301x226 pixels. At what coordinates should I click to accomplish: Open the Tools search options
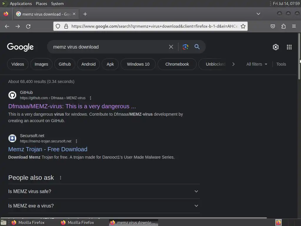[x=281, y=64]
